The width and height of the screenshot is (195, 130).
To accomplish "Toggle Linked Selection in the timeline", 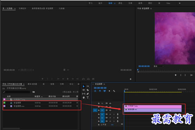I will tap(105, 91).
